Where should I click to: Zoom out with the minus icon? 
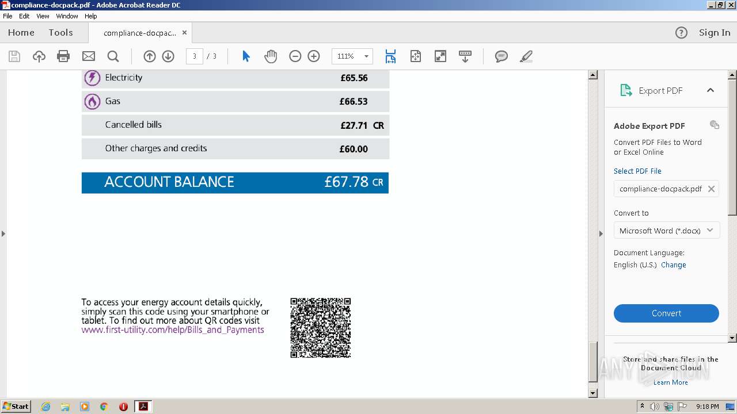pos(295,56)
